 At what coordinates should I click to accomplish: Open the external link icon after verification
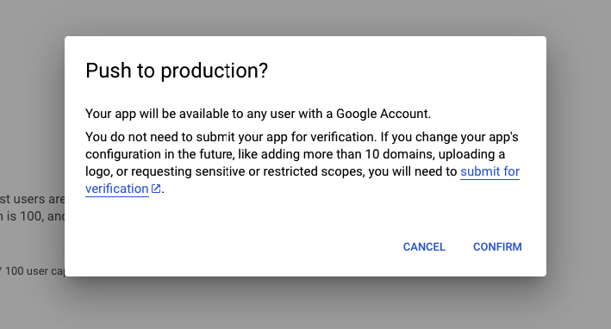[156, 189]
